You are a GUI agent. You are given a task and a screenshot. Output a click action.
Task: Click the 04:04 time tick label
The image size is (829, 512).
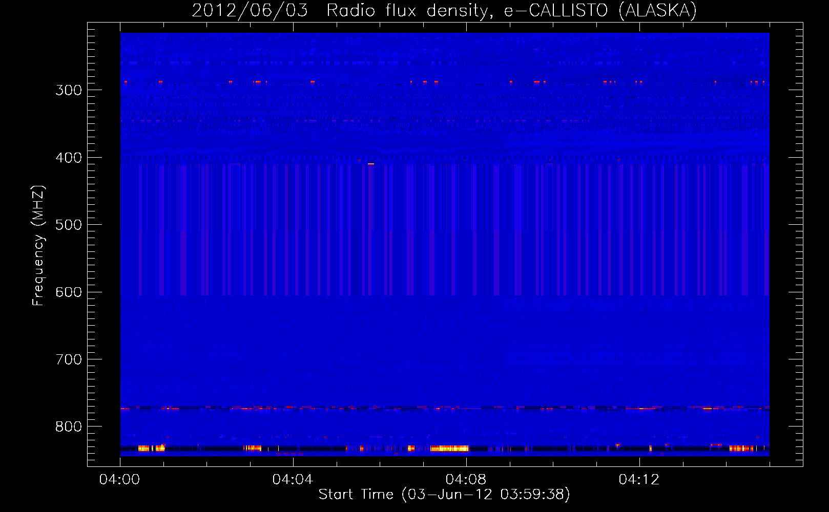293,480
